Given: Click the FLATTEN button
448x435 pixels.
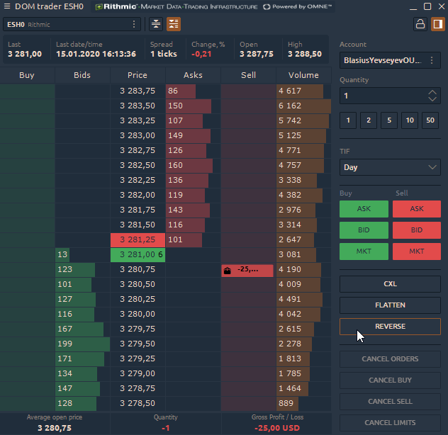Looking at the screenshot, I should click(390, 305).
